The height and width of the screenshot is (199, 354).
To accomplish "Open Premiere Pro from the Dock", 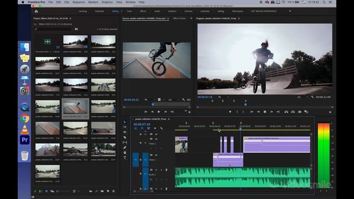I will (24, 140).
